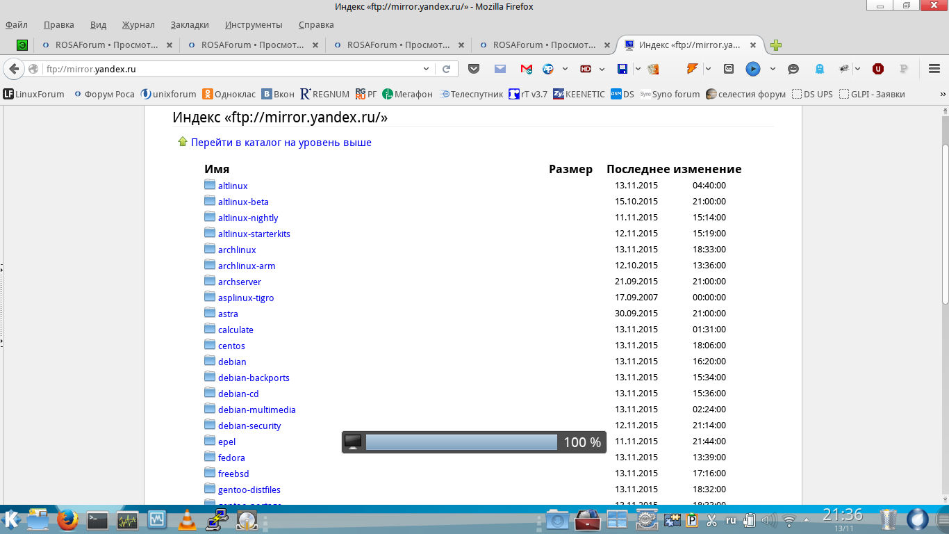Expand dropdown next to the AP icon

(x=565, y=69)
